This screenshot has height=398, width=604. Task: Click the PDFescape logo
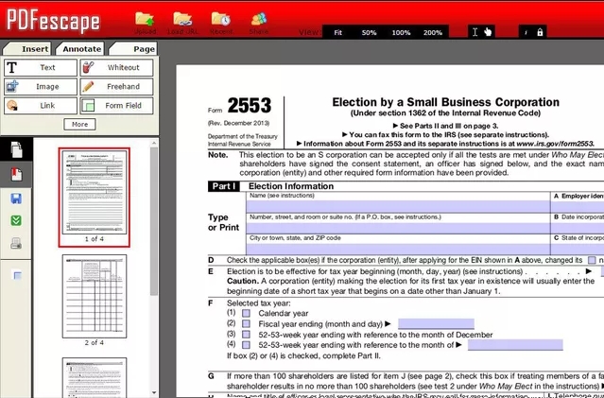53,21
